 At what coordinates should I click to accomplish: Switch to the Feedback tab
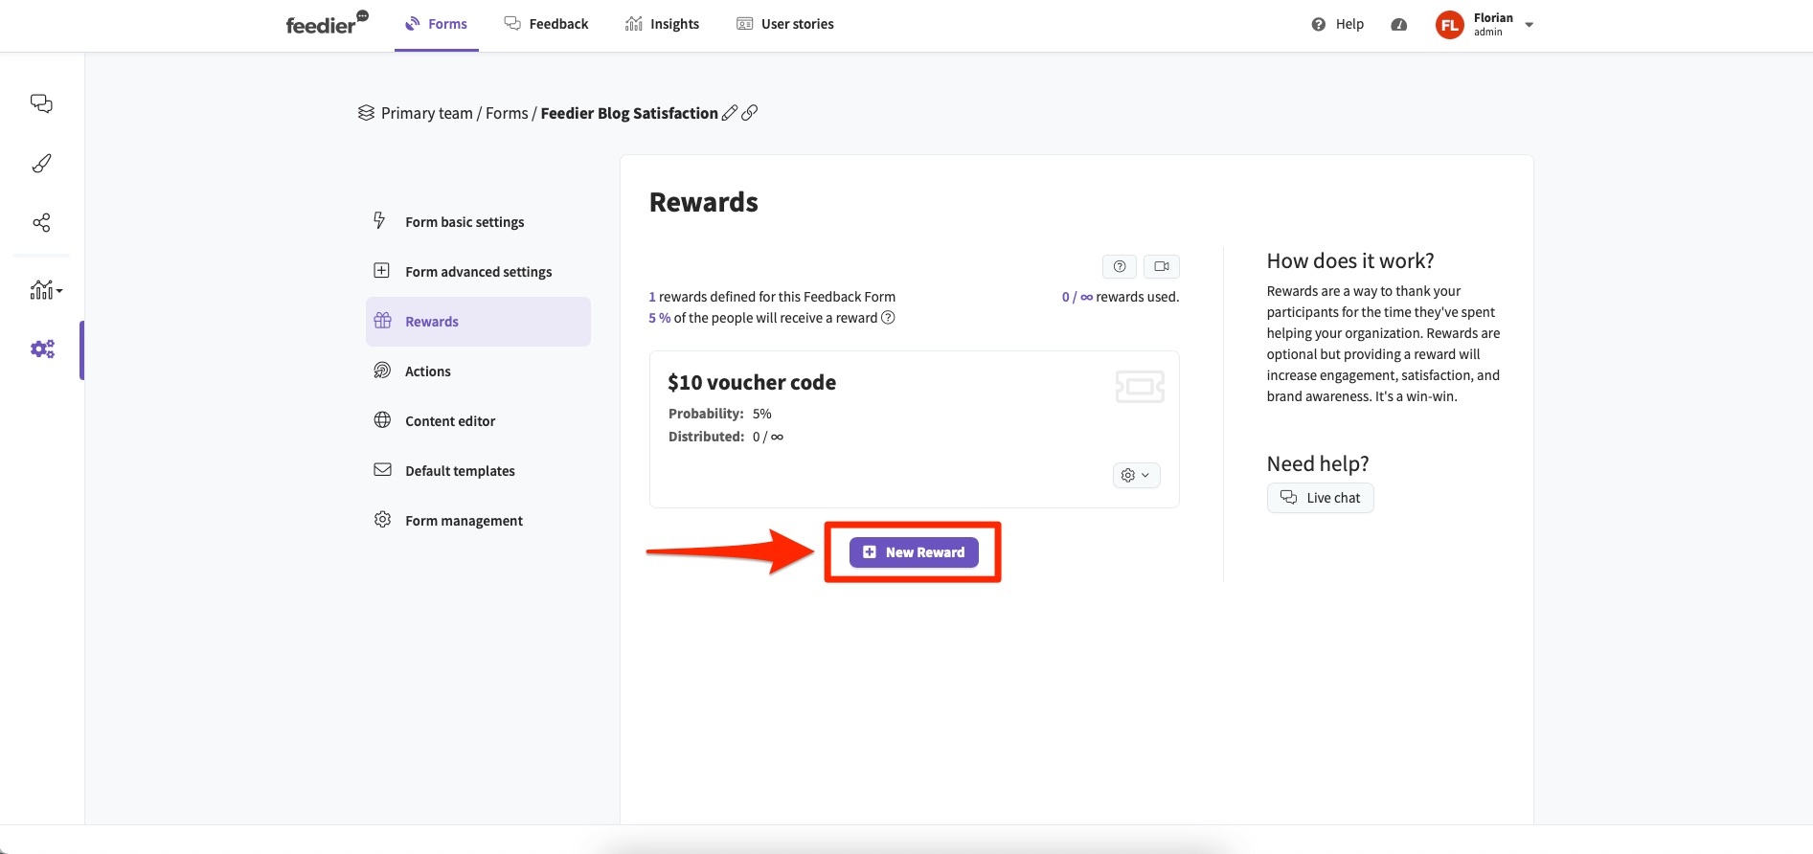tap(546, 24)
